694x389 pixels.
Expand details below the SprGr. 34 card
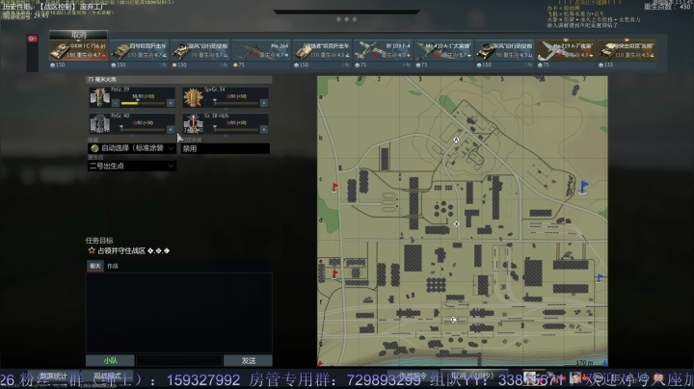pyautogui.click(x=226, y=109)
